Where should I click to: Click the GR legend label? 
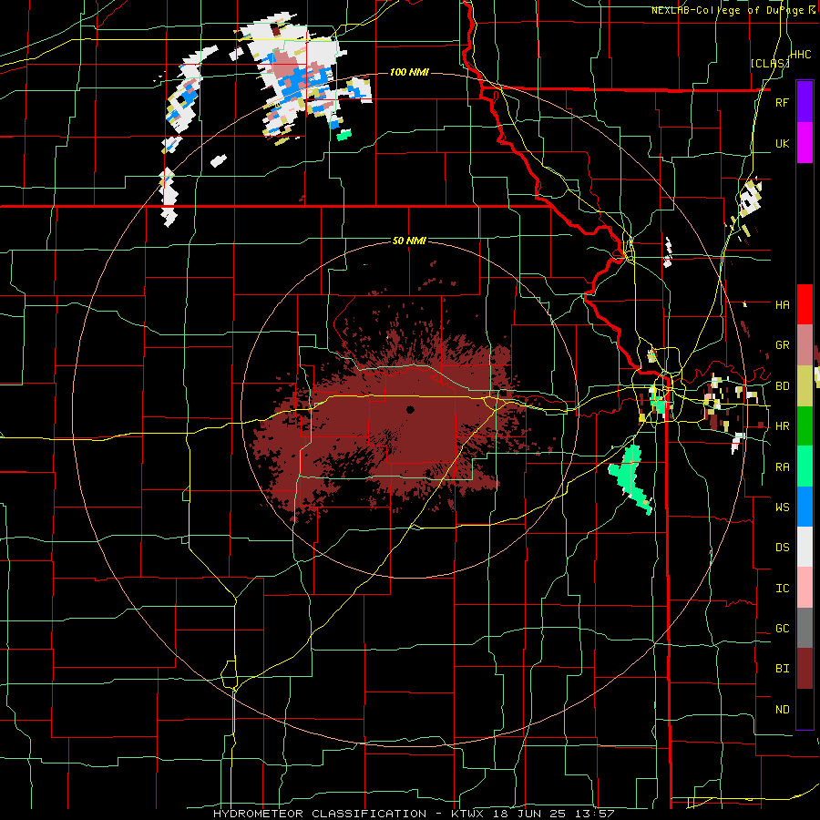click(x=782, y=345)
